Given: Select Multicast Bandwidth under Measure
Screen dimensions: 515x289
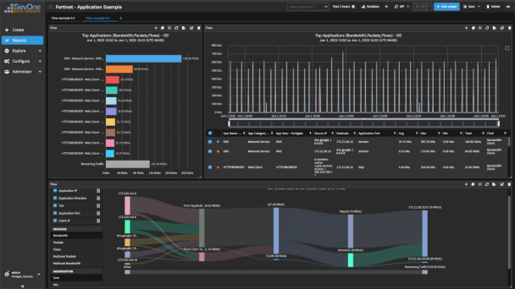Looking at the screenshot, I should pos(77,263).
